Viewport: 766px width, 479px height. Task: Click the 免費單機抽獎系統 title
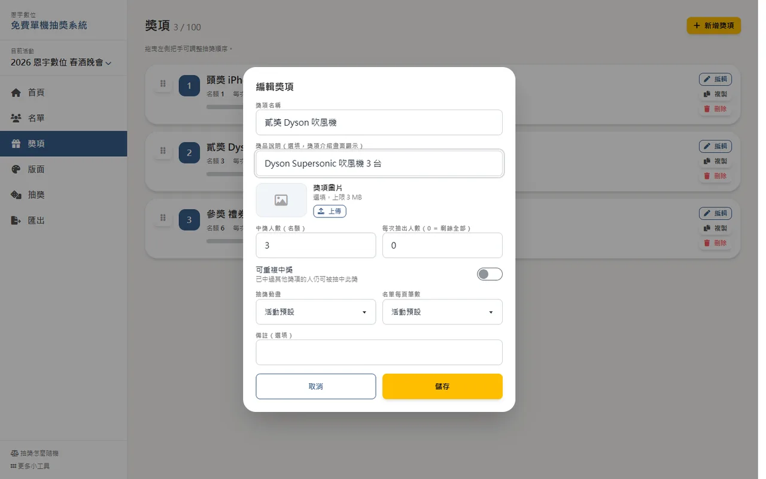(49, 26)
